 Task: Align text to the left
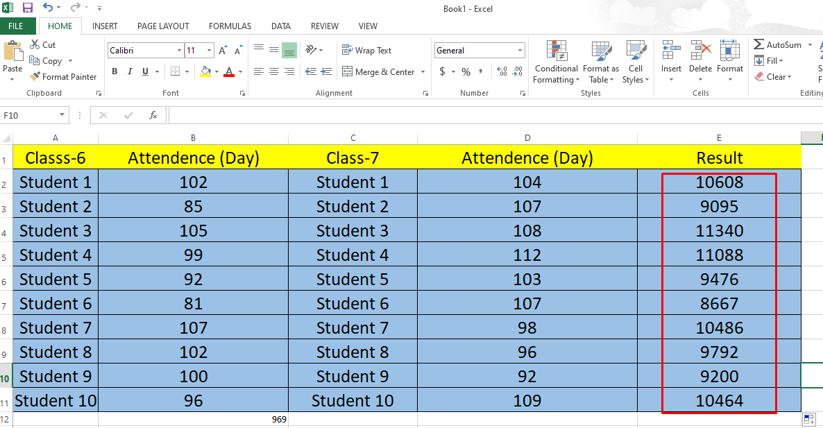click(x=259, y=71)
